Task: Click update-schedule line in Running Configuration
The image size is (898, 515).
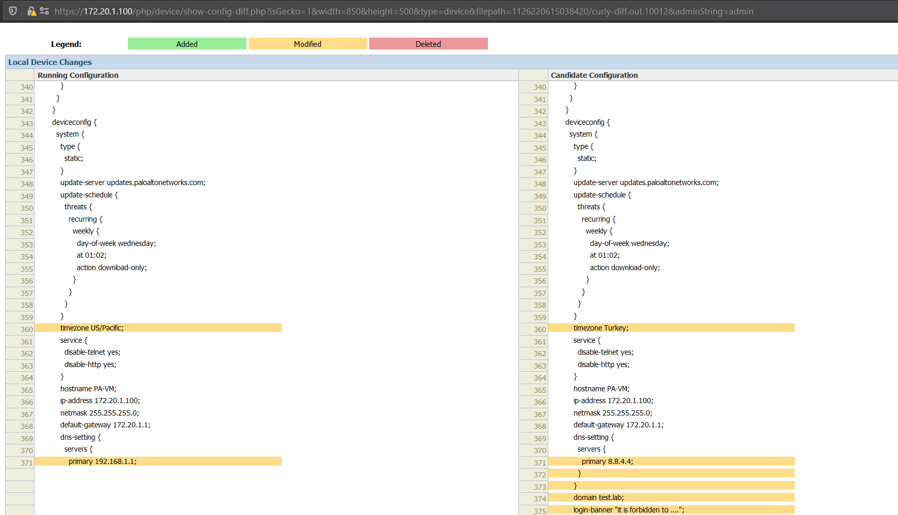Action: (x=89, y=195)
